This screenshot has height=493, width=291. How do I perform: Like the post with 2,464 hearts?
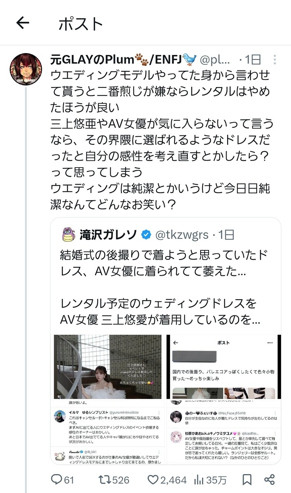[x=167, y=480]
